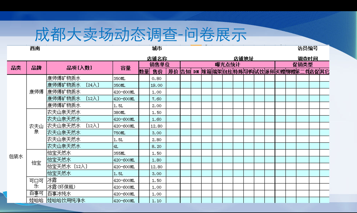Screen dimensions: 357x213
Task: Click the 品牌 column header
Action: point(36,68)
